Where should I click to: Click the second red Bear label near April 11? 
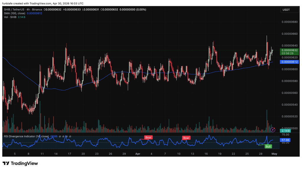tap(186, 138)
